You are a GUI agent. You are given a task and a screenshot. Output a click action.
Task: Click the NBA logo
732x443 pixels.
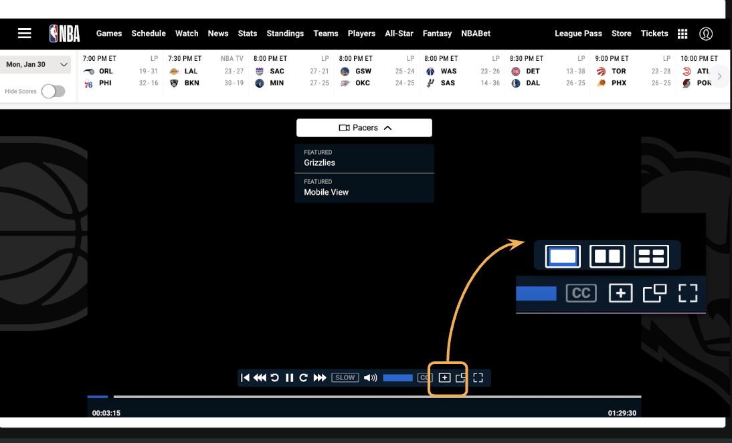tap(65, 33)
